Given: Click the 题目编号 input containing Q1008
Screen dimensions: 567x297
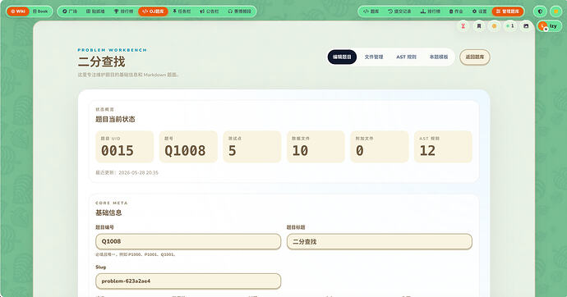Looking at the screenshot, I should (188, 241).
